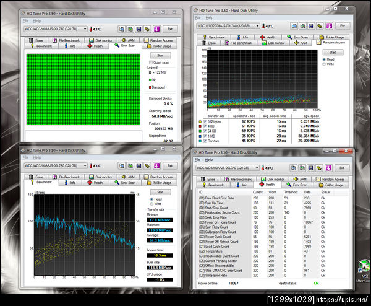Start the benchmark test

[160, 192]
